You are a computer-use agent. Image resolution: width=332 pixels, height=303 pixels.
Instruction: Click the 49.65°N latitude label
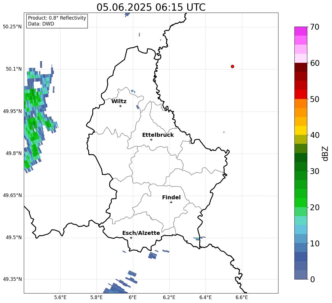click(x=12, y=195)
